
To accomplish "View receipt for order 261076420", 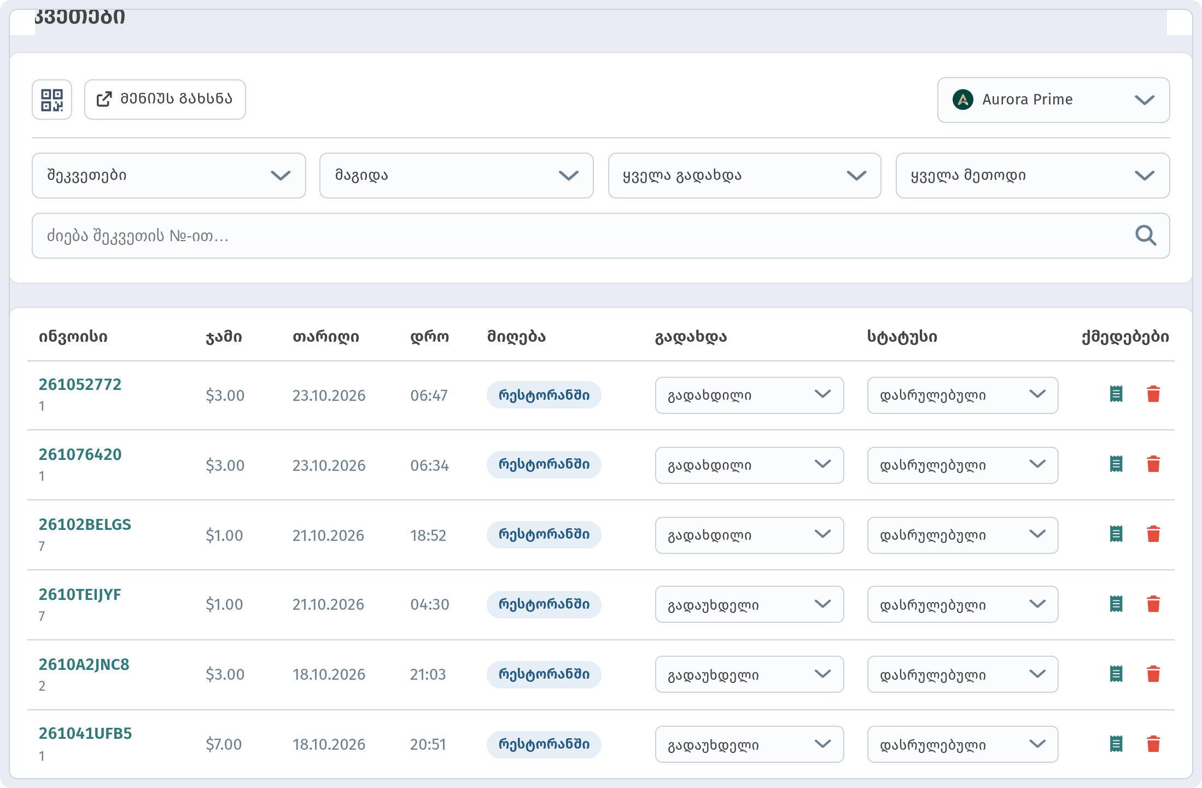I will (x=1116, y=464).
